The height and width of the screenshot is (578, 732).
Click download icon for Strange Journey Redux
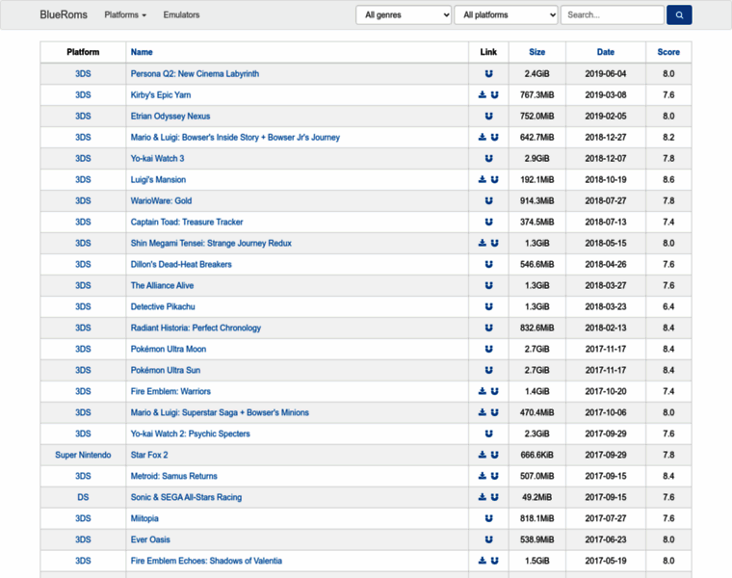point(483,244)
